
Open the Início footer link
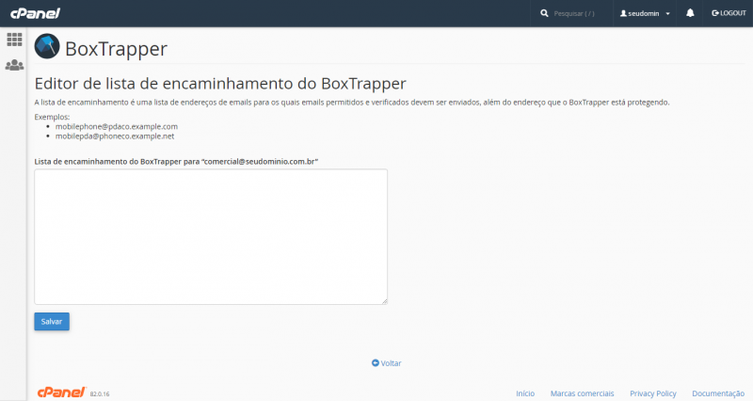click(525, 393)
